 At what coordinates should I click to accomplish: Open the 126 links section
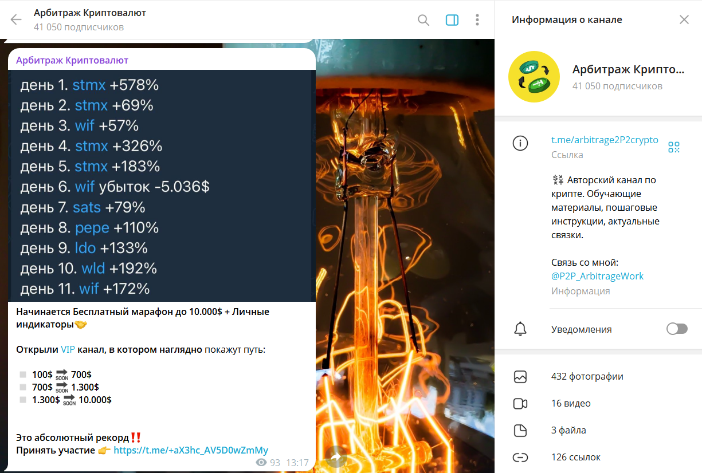tap(598, 457)
